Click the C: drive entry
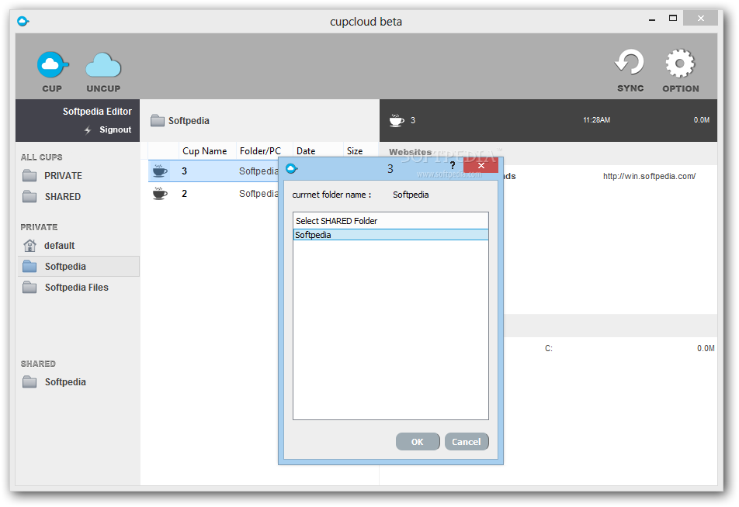 click(x=549, y=348)
